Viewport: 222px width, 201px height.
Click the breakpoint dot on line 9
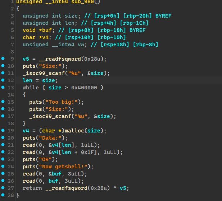pyautogui.click(x=3, y=59)
